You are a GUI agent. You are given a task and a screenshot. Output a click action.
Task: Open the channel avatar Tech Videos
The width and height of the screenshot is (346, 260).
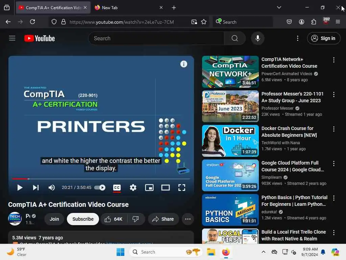[15, 219]
